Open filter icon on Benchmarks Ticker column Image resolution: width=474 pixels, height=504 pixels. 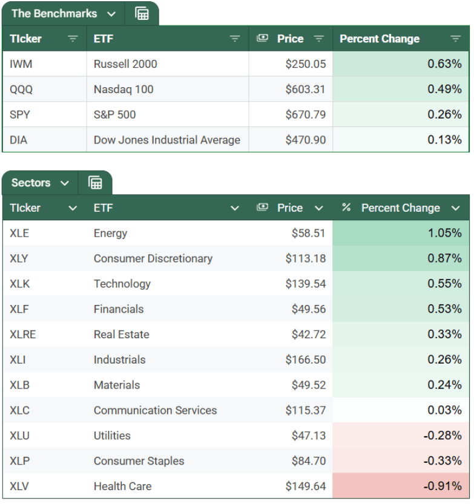pos(73,39)
